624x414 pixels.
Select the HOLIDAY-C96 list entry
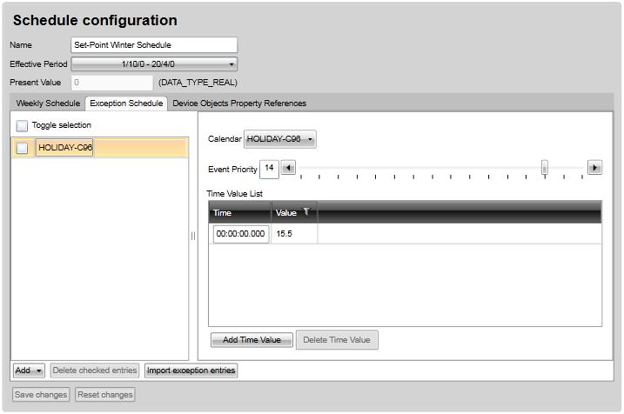pos(65,148)
